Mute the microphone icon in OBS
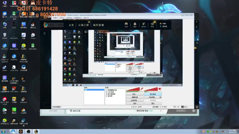The width and height of the screenshot is (239, 134). [x=142, y=89]
